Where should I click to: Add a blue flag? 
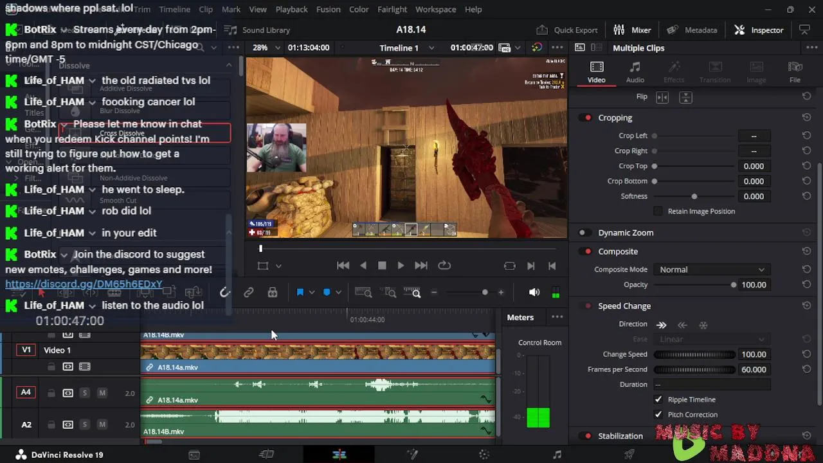tap(300, 293)
